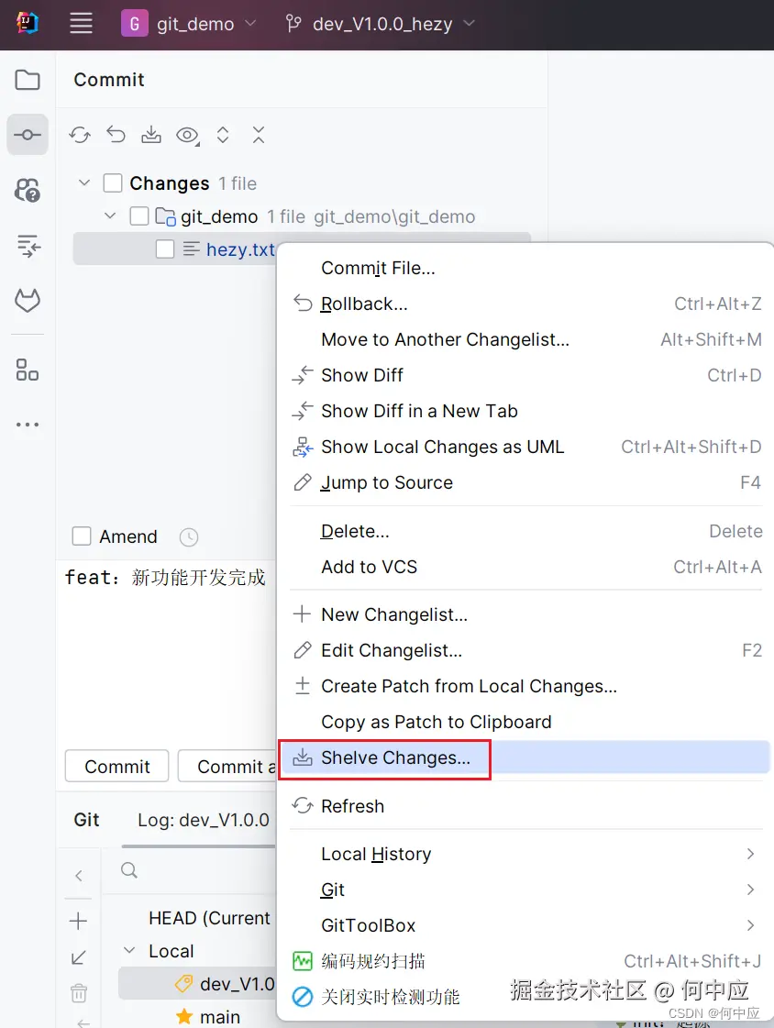Check the hezy.txt file checkbox
This screenshot has height=1028, width=774.
[165, 249]
